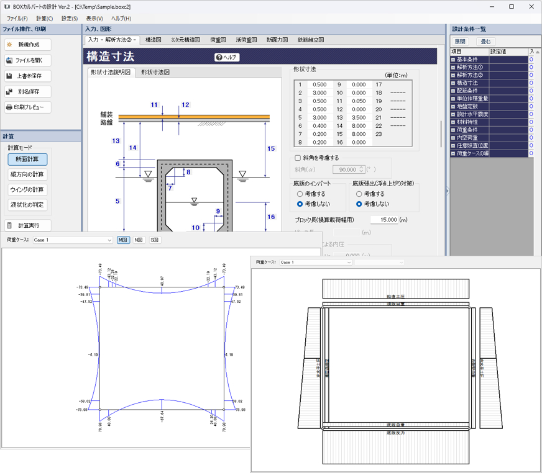
Task: Switch to the 荷重図 tab
Action: 218,40
